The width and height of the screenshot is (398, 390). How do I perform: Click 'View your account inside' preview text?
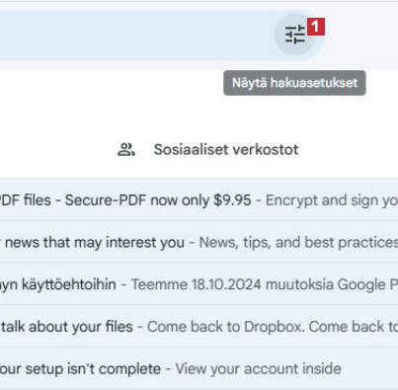coord(258,369)
